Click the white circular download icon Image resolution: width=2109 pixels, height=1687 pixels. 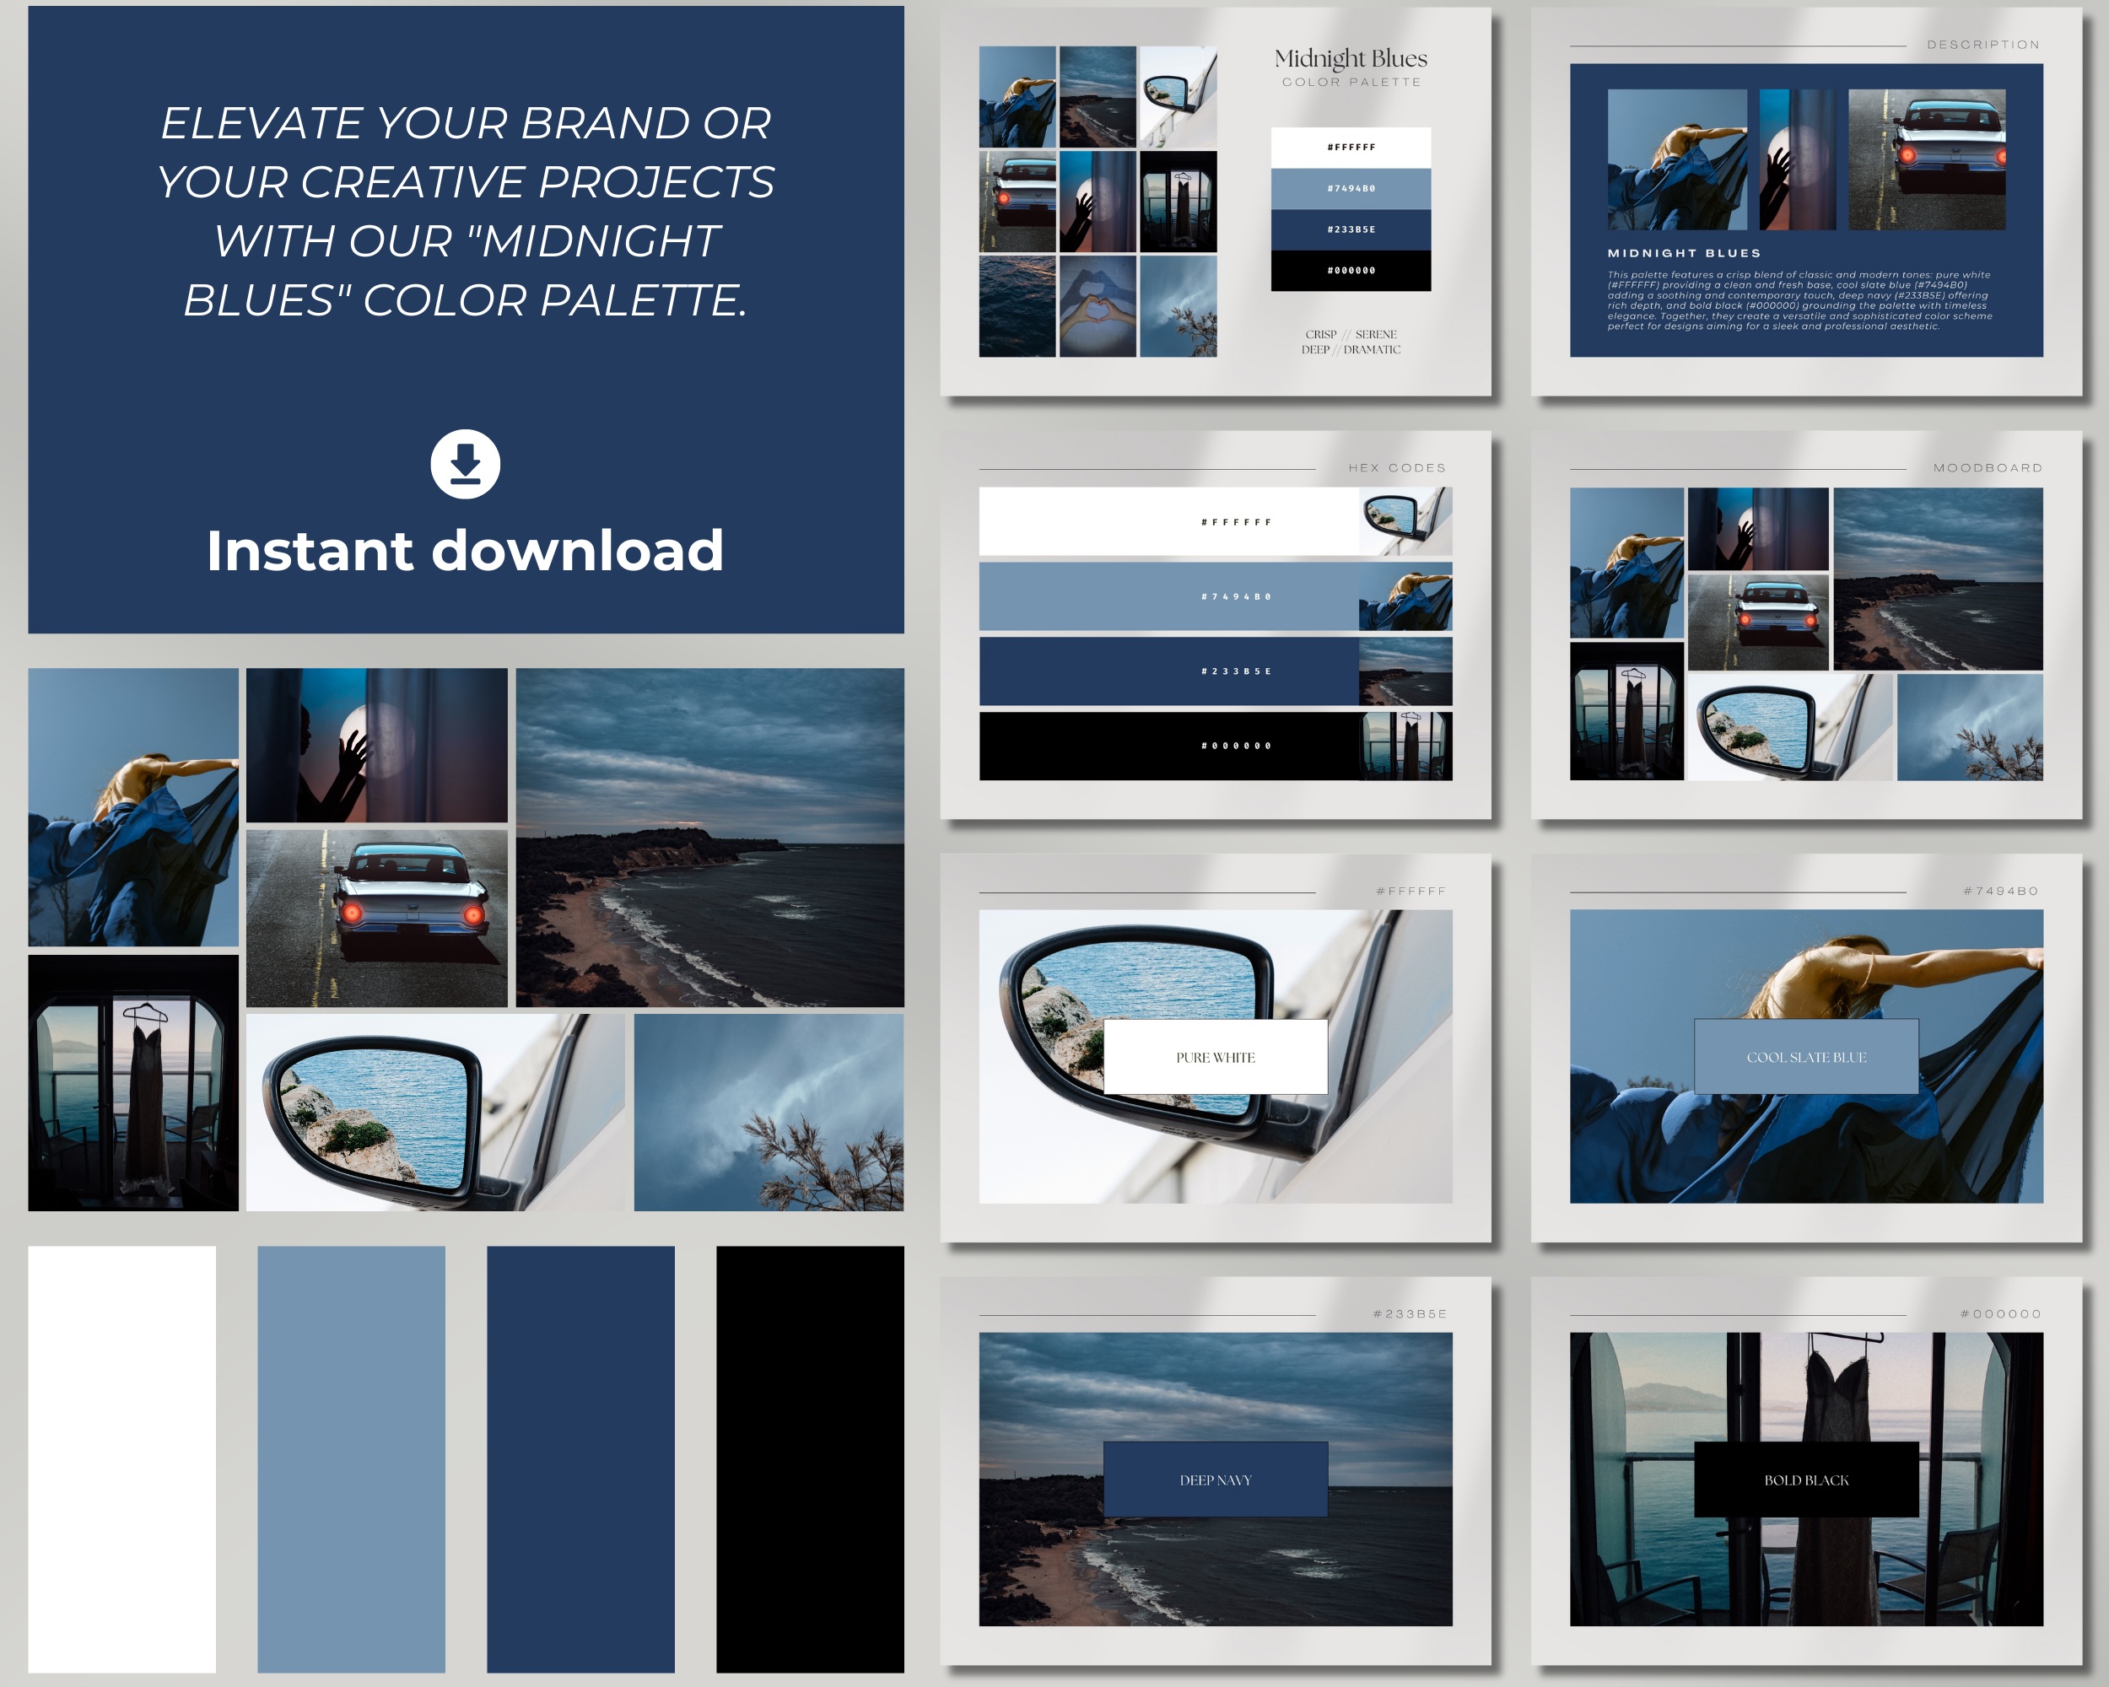(x=465, y=464)
